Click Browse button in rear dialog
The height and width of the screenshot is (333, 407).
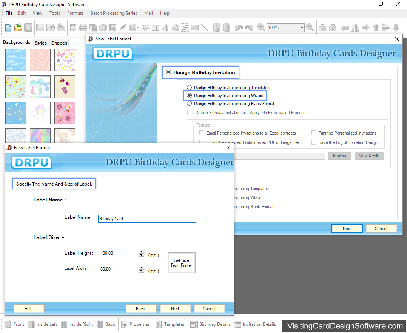339,156
